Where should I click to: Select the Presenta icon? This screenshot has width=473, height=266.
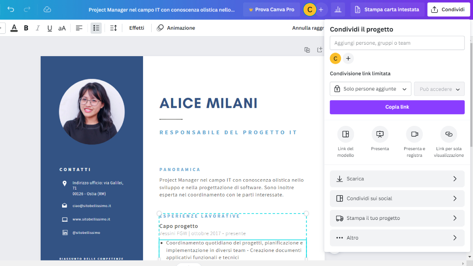[x=380, y=134]
